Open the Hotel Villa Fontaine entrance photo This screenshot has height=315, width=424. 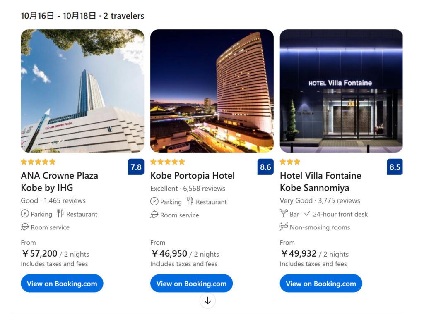(341, 91)
